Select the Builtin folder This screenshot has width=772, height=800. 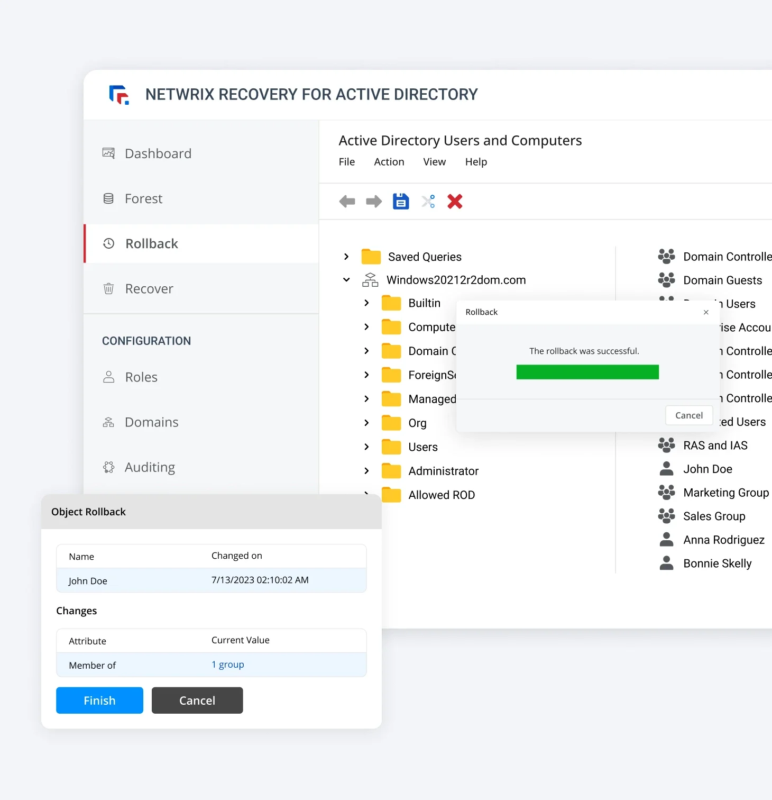coord(411,303)
